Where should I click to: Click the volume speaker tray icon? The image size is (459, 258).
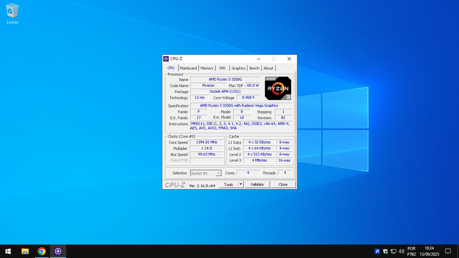click(x=401, y=251)
